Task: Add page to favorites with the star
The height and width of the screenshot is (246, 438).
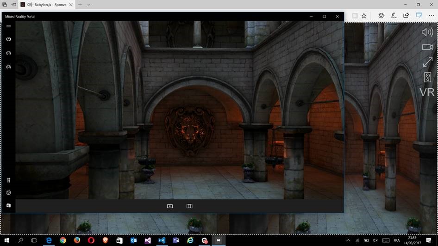Action: click(364, 16)
